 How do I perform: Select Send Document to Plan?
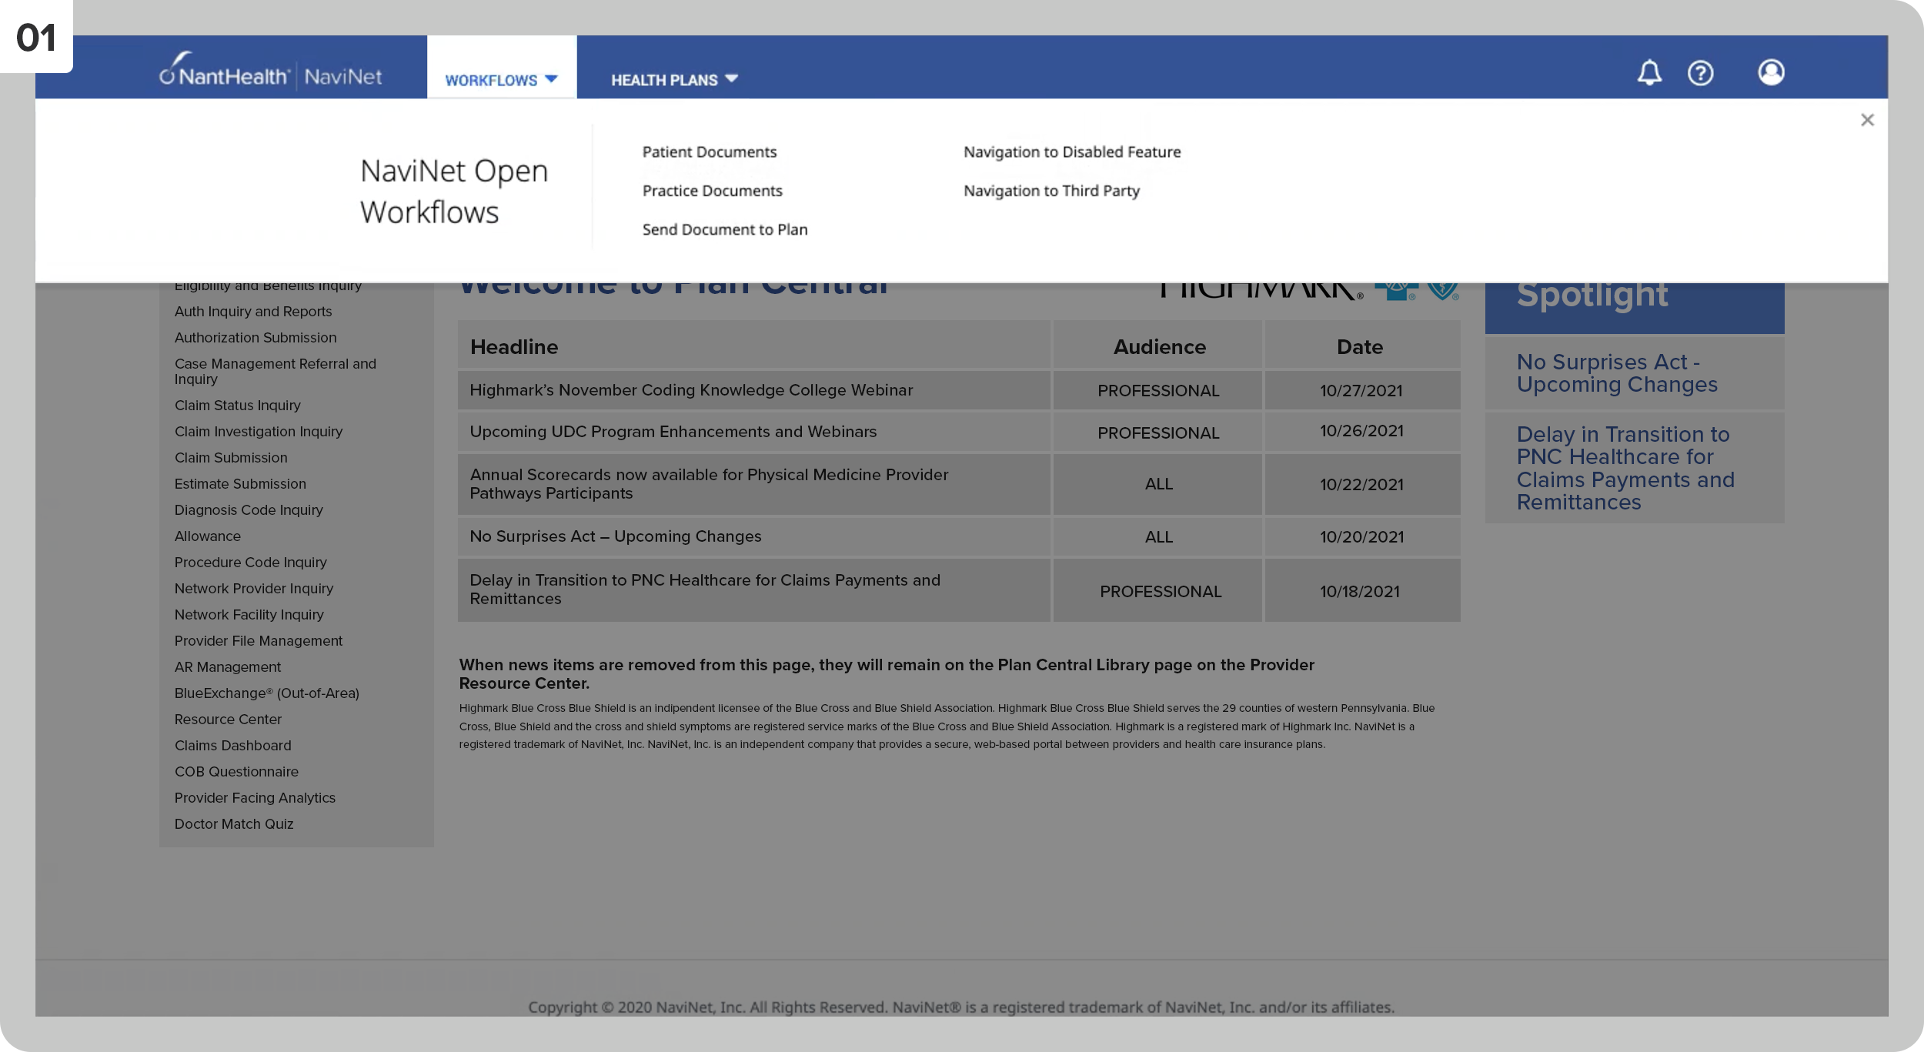(725, 229)
